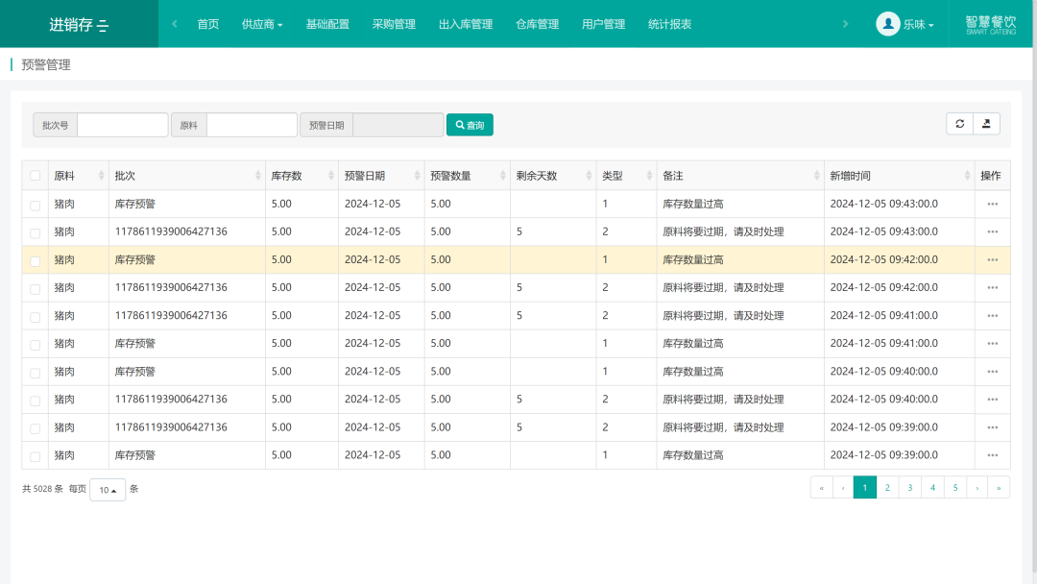Click the refresh table icon
Screen dimensions: 1037x584
[x=959, y=124]
